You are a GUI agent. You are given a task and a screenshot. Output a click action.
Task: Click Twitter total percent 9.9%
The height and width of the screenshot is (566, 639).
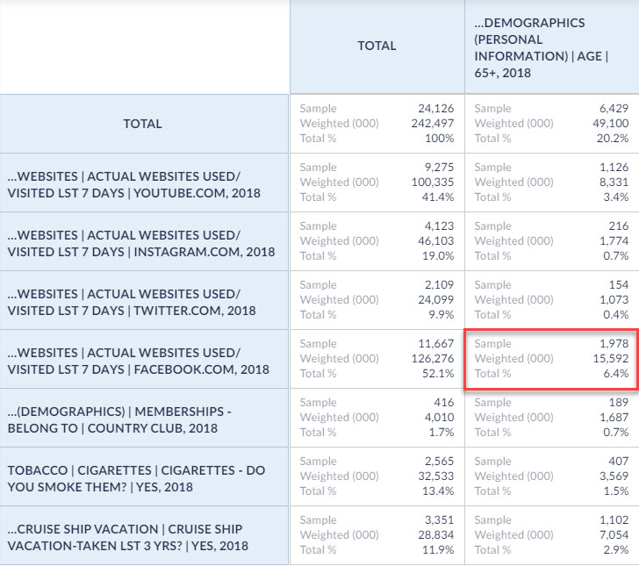[441, 314]
